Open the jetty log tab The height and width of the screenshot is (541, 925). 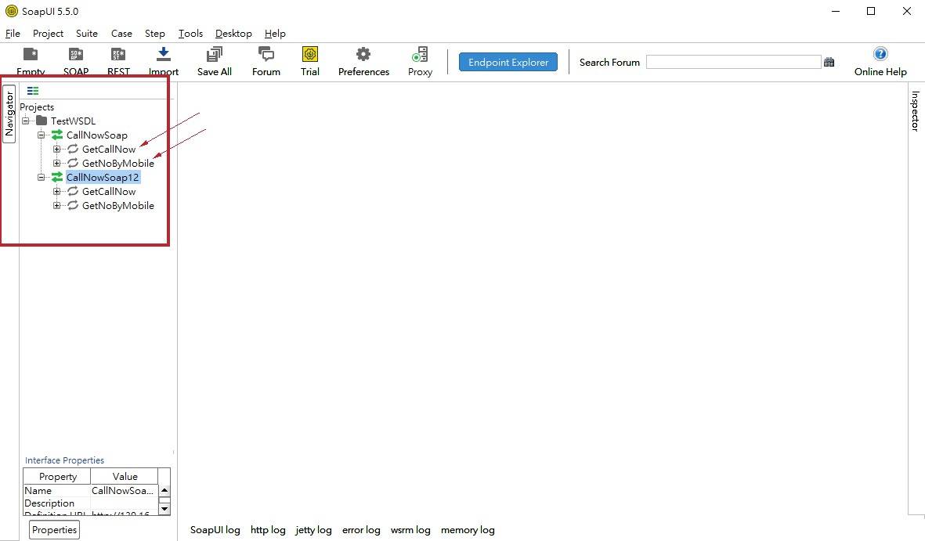(313, 530)
